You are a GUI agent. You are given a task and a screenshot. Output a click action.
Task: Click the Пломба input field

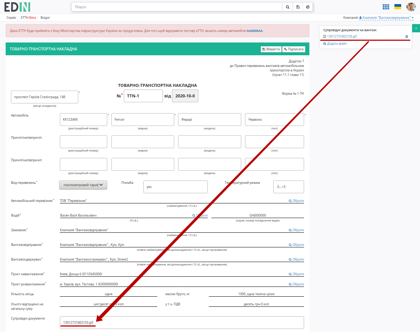coord(175,187)
